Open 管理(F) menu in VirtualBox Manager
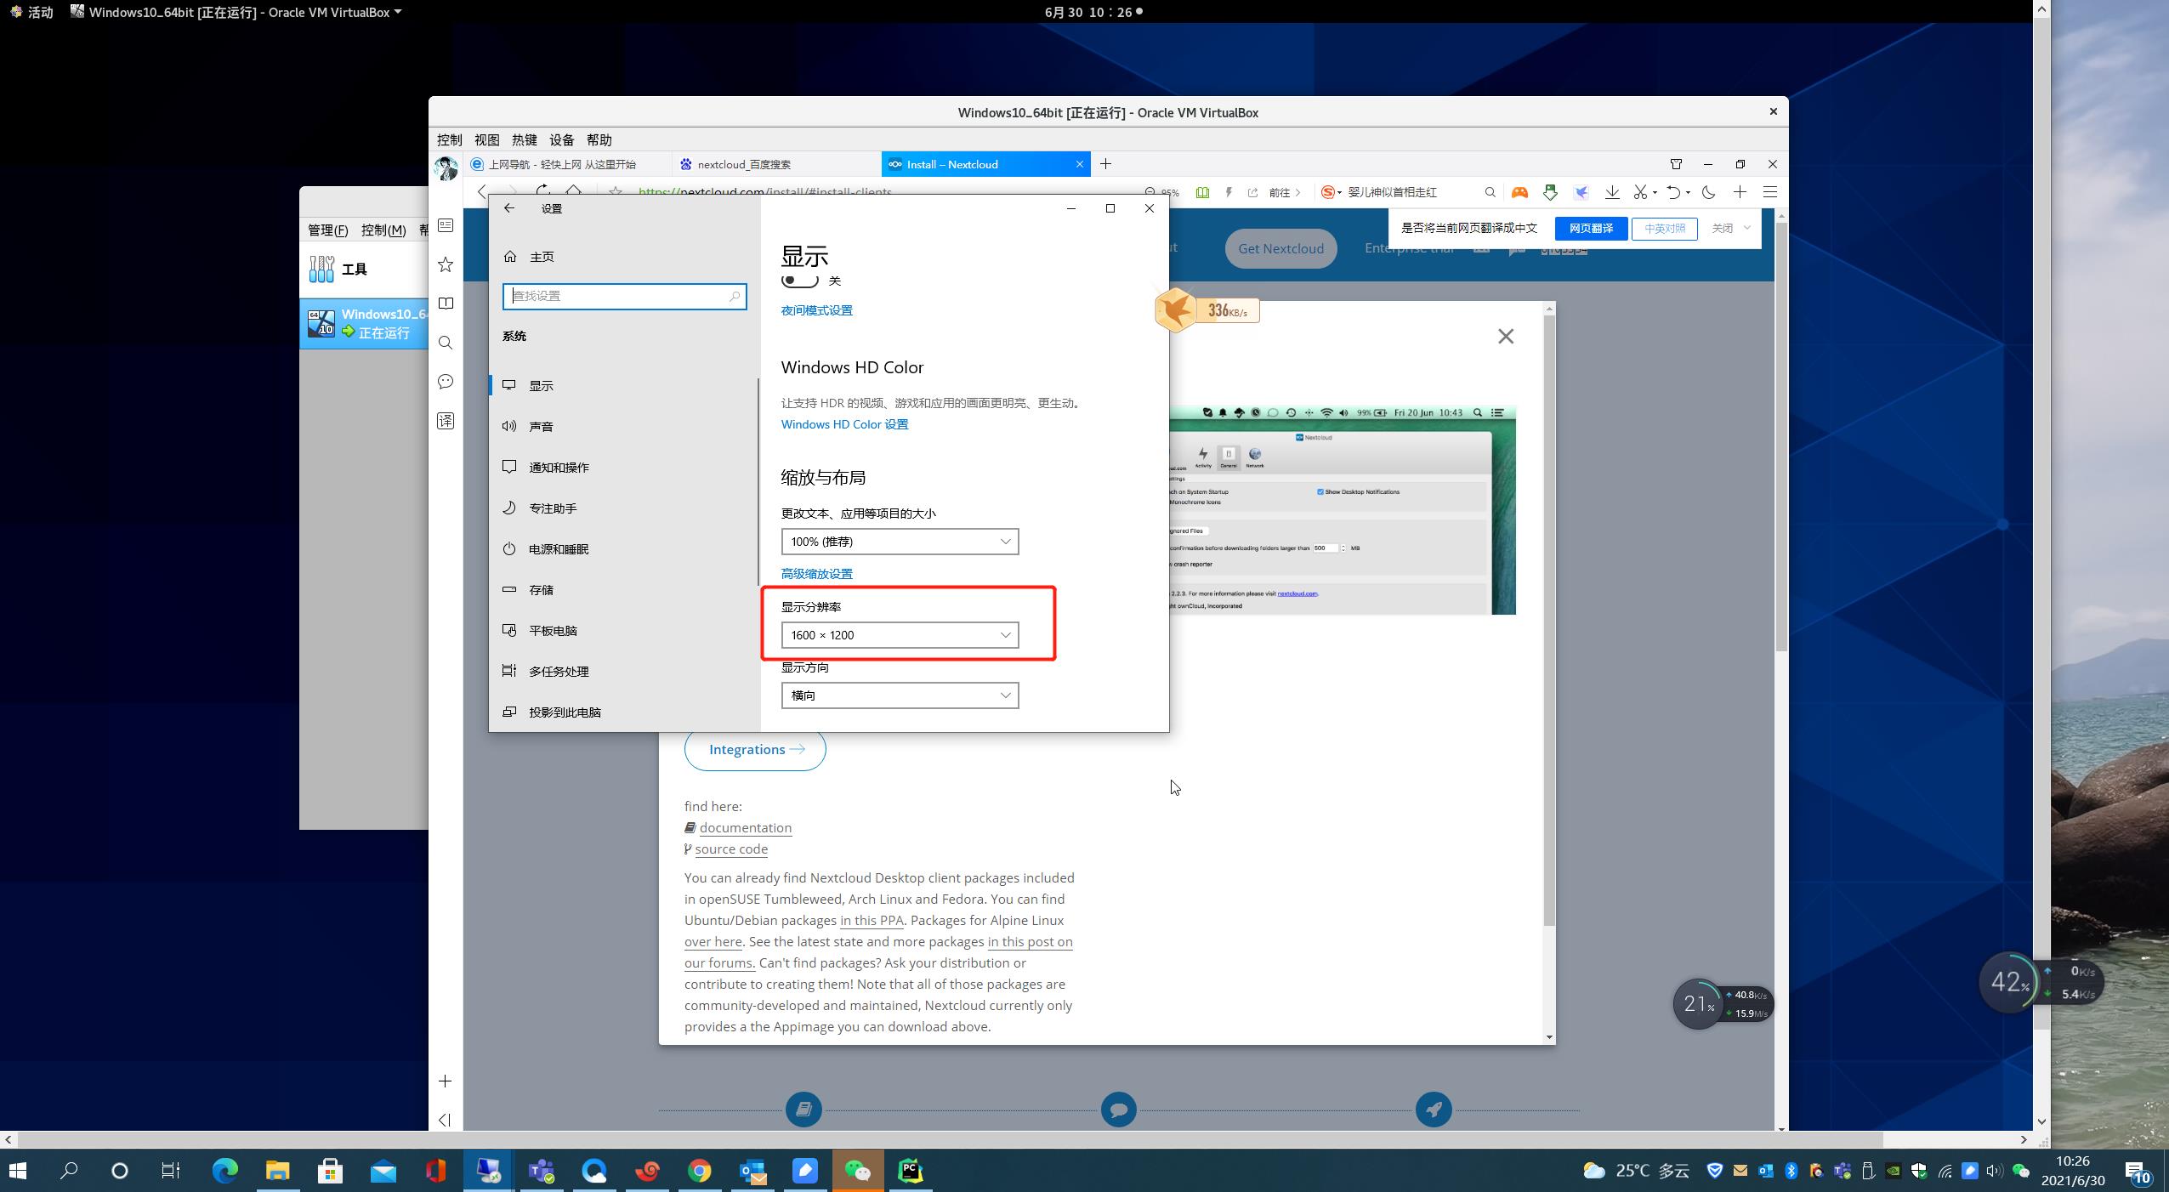 [x=328, y=230]
